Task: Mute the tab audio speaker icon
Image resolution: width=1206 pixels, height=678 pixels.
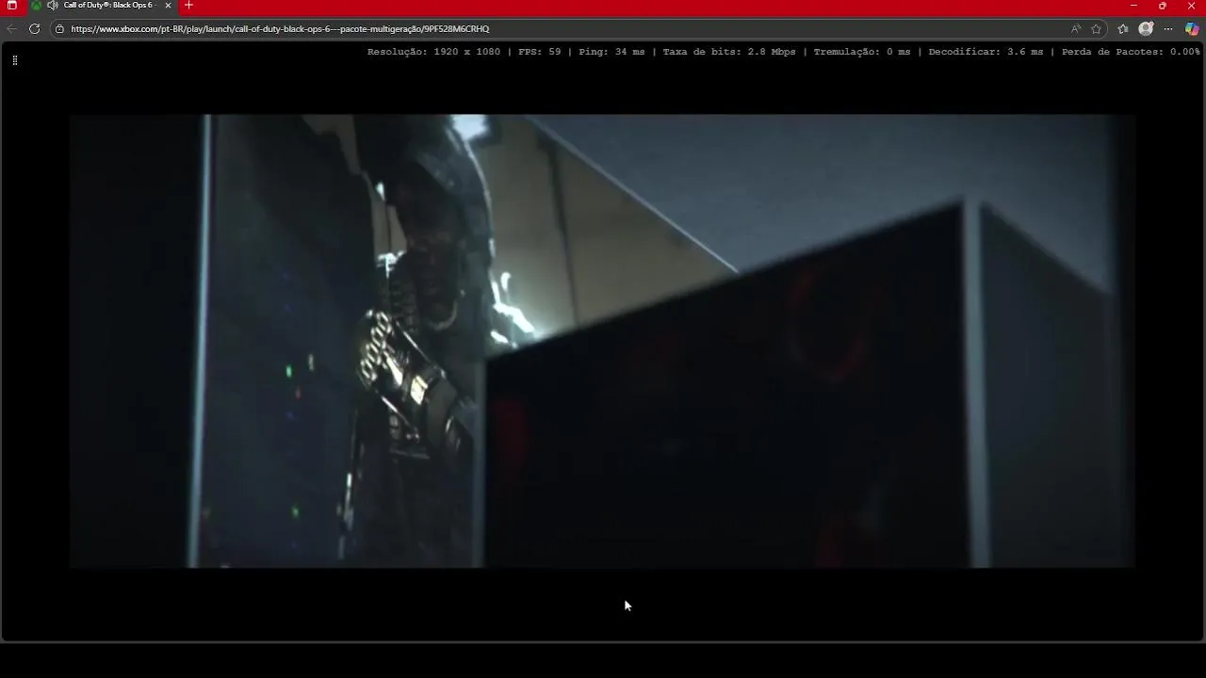Action: pyautogui.click(x=53, y=6)
